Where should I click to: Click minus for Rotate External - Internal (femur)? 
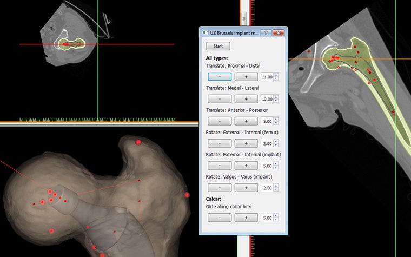[x=220, y=143]
